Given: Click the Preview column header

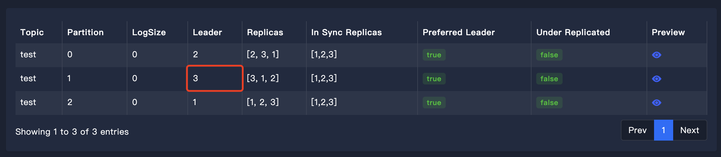Looking at the screenshot, I should pos(668,32).
